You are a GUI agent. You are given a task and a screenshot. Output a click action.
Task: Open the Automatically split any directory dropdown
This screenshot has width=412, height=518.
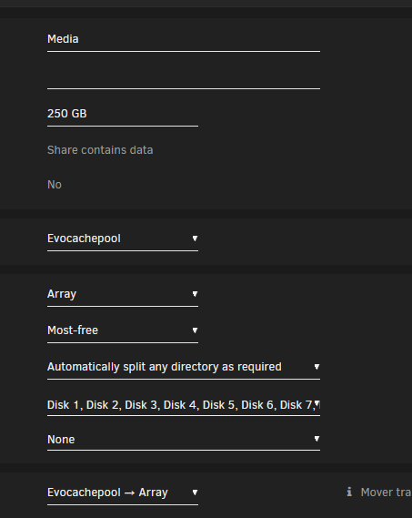click(x=184, y=367)
